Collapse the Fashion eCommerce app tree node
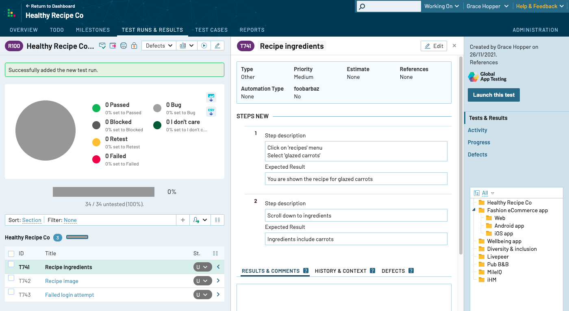 click(x=473, y=210)
